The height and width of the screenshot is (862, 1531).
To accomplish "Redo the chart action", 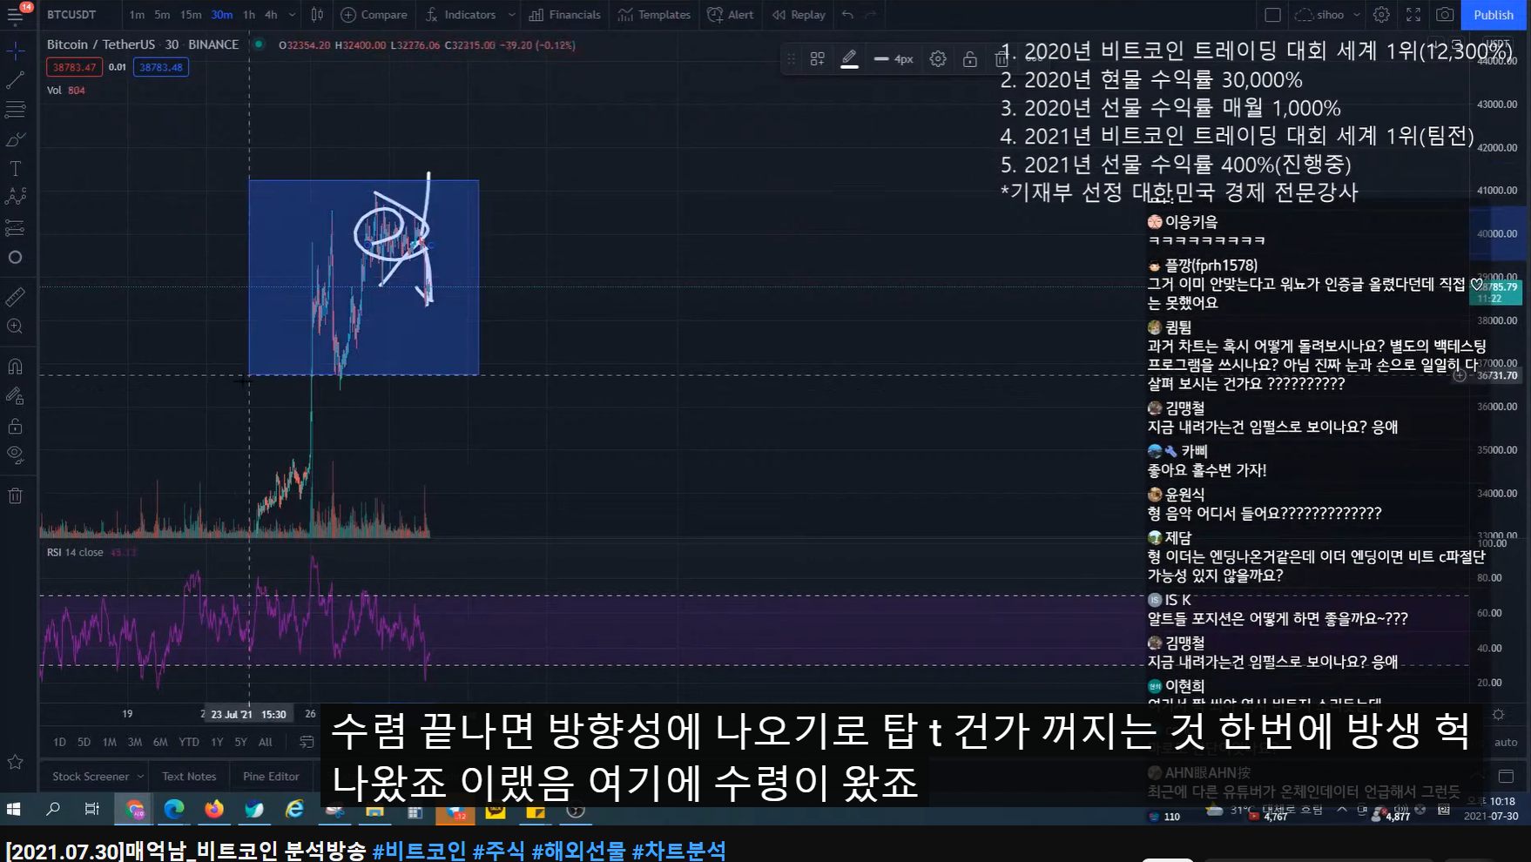I will point(871,15).
